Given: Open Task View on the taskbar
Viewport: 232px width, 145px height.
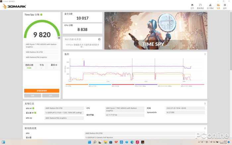Looking at the screenshot, I should click(100, 142).
